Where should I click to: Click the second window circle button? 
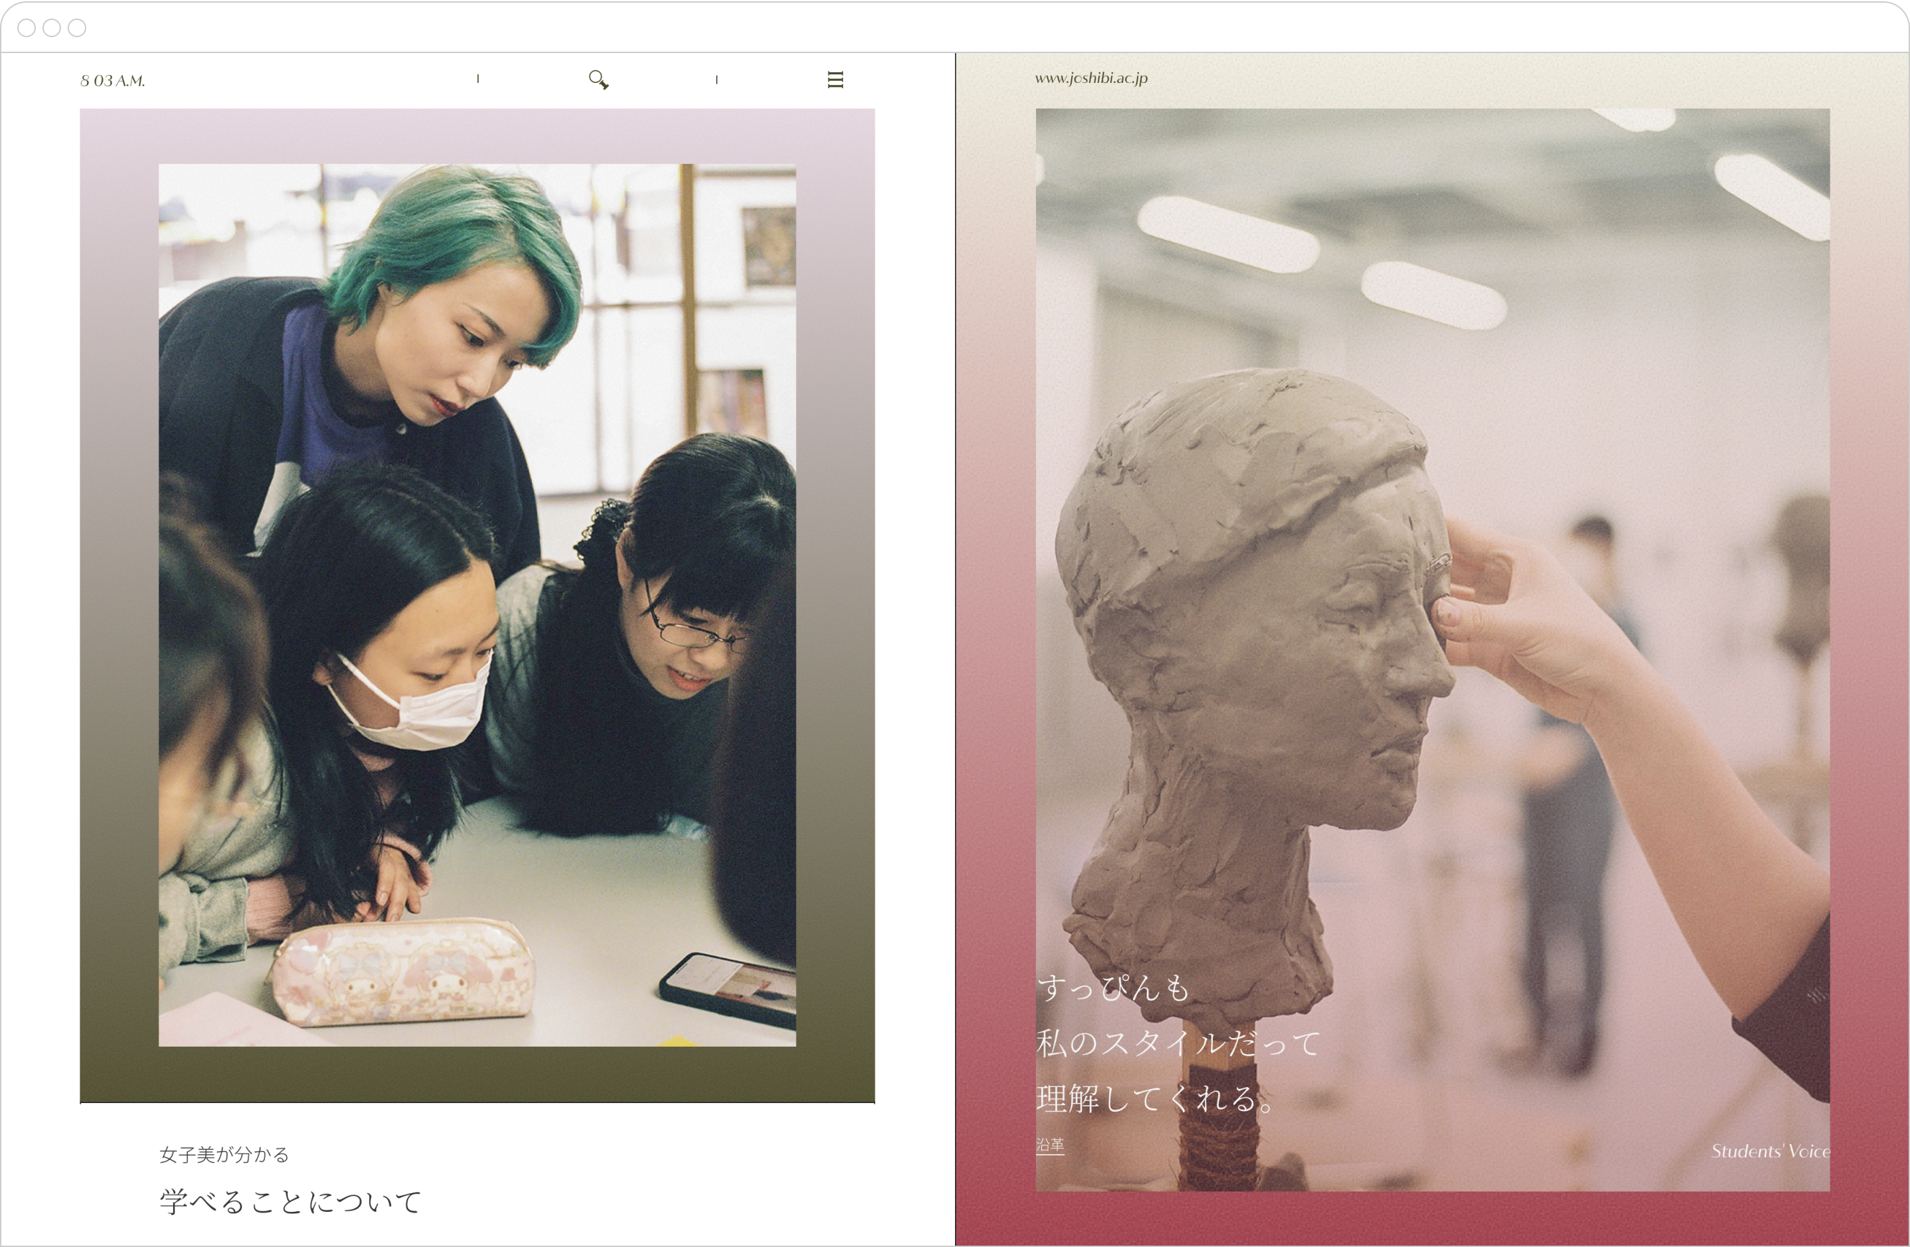click(x=52, y=28)
